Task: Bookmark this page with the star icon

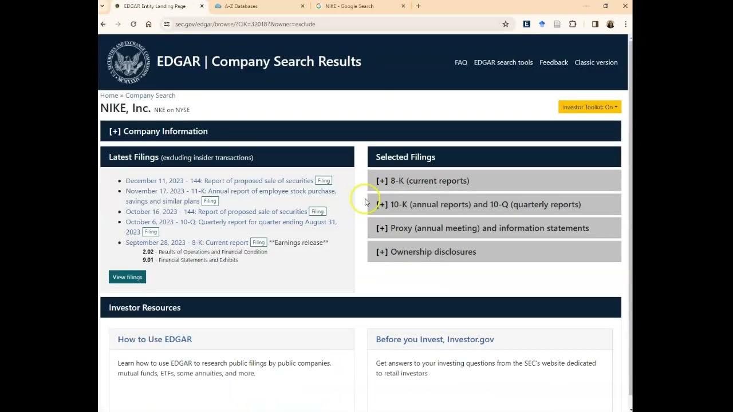Action: (x=506, y=24)
